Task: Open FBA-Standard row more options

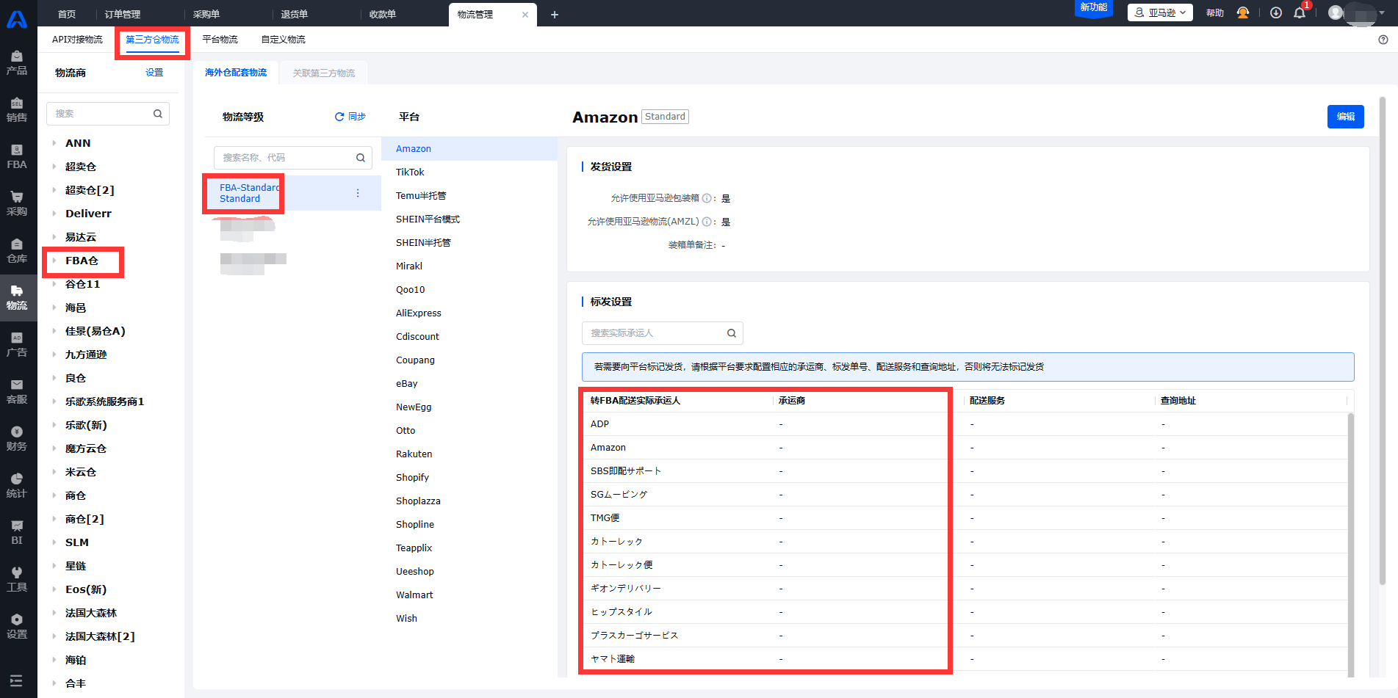Action: (358, 193)
